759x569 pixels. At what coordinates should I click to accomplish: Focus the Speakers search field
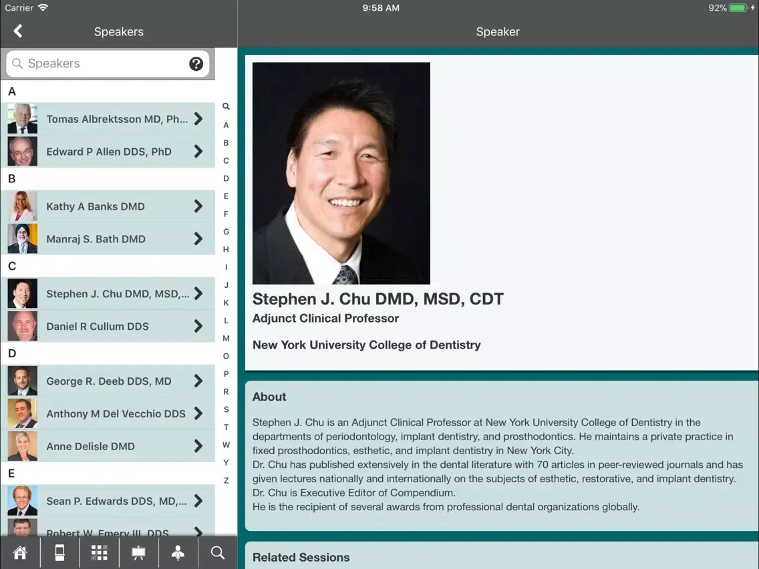(x=108, y=63)
